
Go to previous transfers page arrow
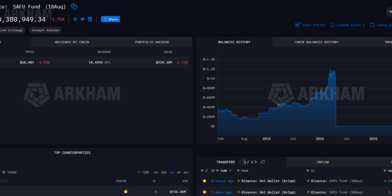point(240,162)
